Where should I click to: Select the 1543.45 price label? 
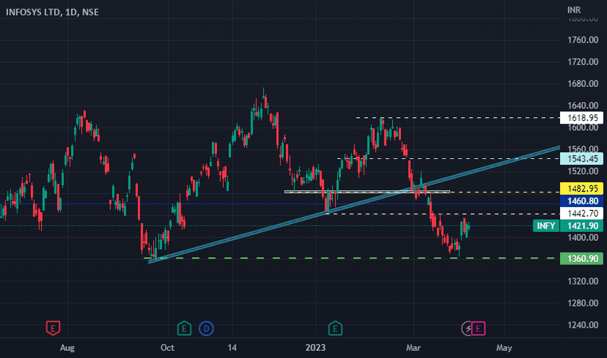click(x=582, y=159)
